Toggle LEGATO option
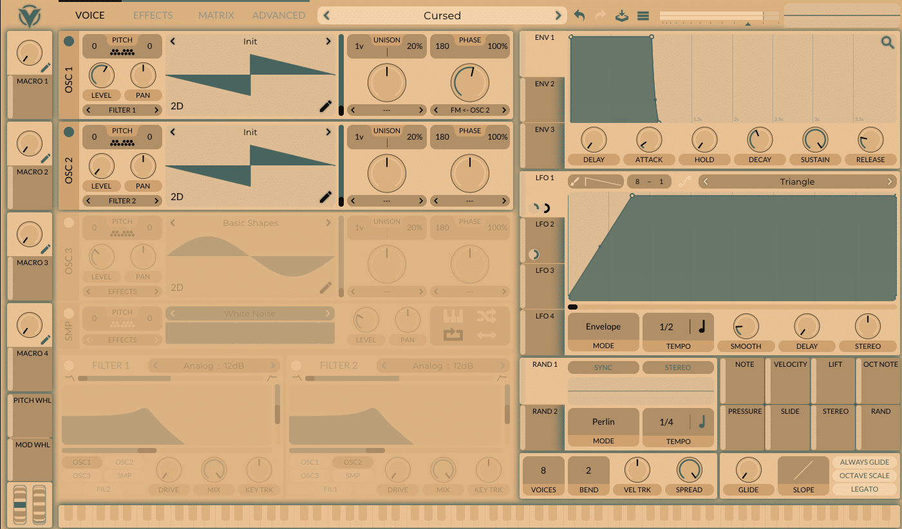Screen dimensions: 902x529 [x=864, y=489]
